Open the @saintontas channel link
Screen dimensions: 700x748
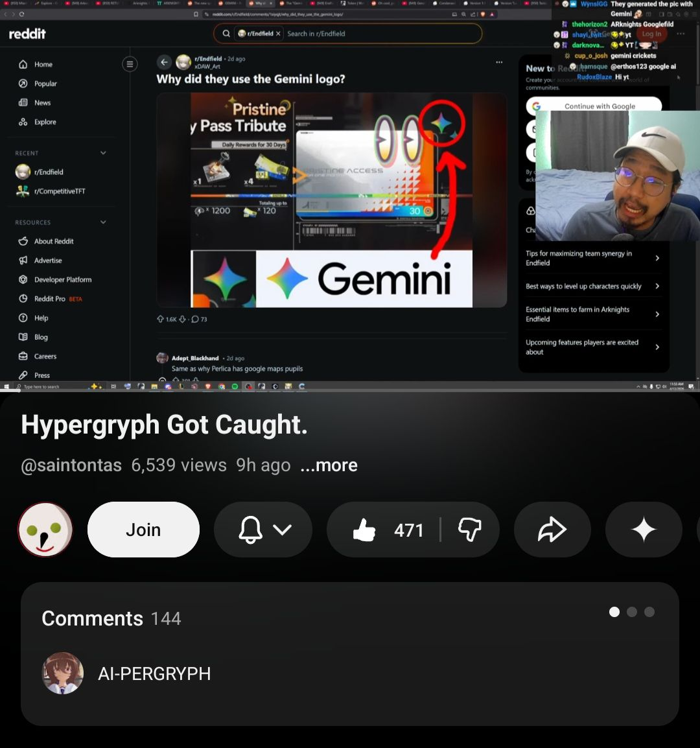click(x=71, y=465)
